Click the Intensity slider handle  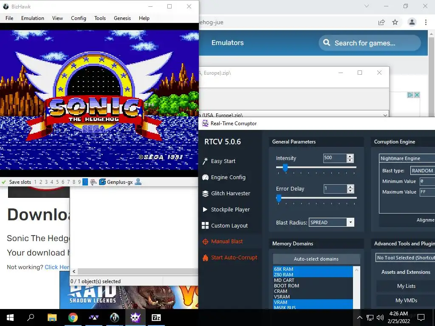point(285,167)
